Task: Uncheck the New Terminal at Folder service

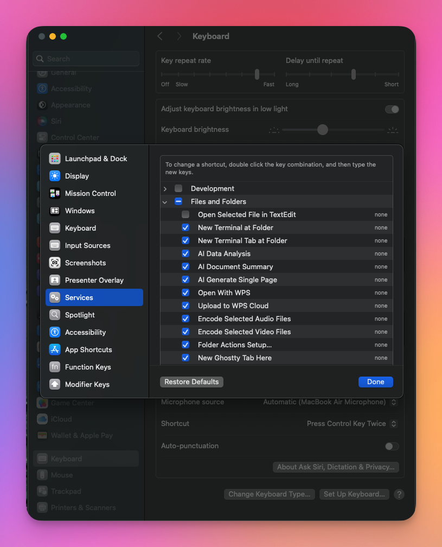Action: click(185, 227)
